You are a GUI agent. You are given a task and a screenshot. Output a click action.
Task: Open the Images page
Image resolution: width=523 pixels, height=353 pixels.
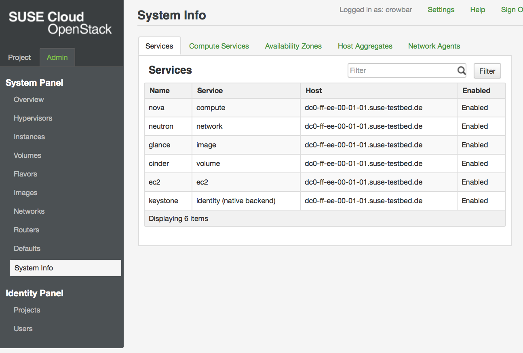pos(25,193)
